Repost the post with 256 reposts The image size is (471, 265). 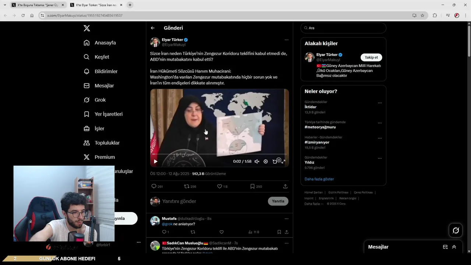[190, 186]
